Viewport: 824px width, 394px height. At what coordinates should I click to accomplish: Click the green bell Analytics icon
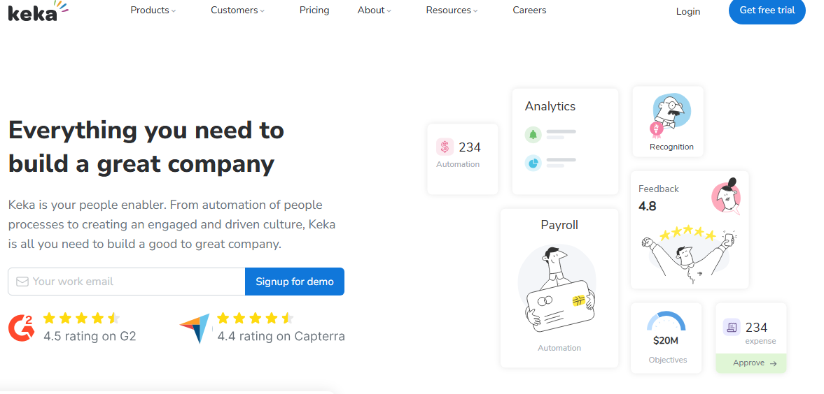(x=533, y=134)
